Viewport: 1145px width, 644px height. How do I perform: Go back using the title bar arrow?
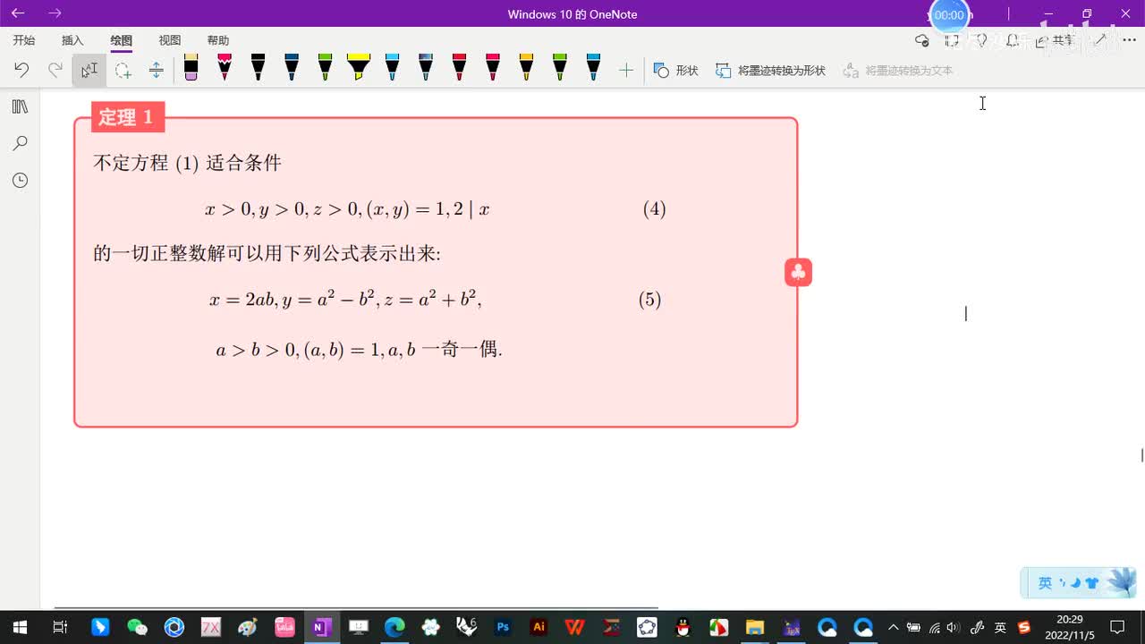[x=18, y=13]
